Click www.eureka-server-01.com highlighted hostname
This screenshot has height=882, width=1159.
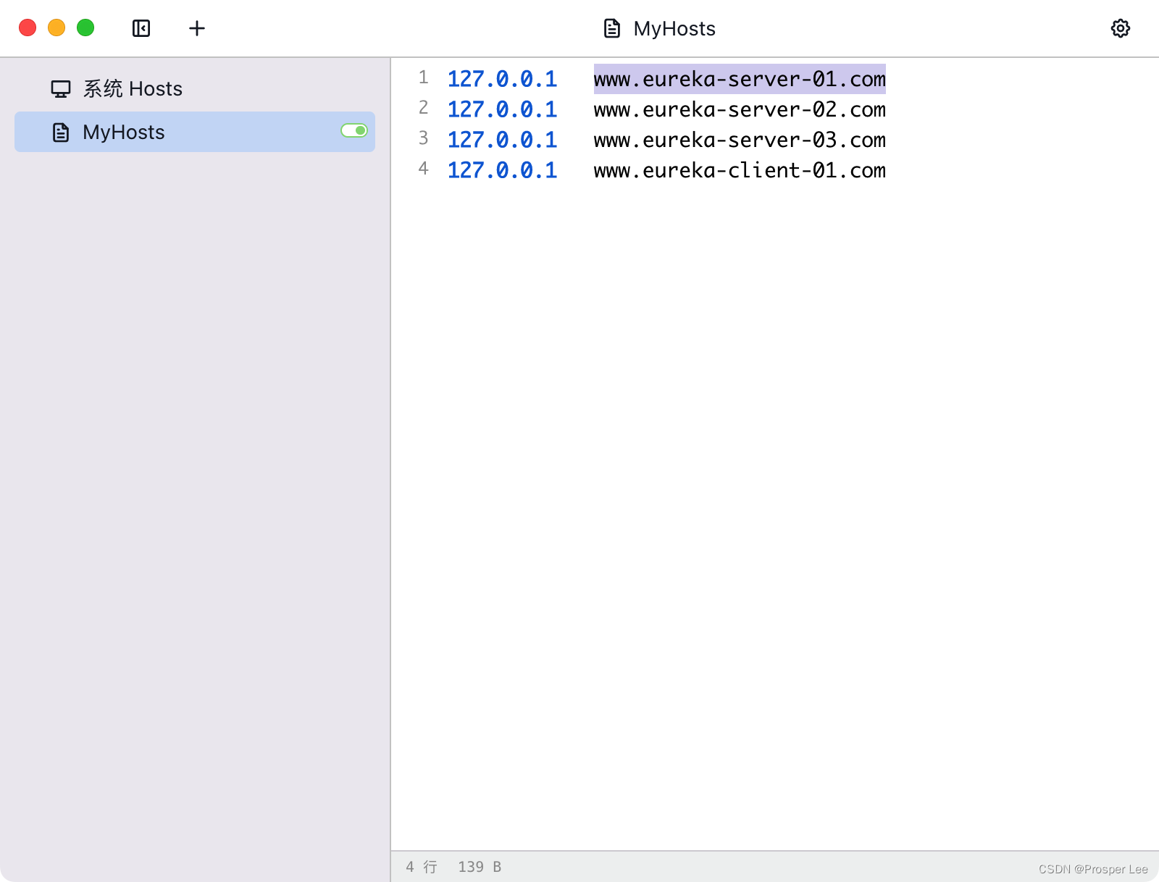click(740, 79)
